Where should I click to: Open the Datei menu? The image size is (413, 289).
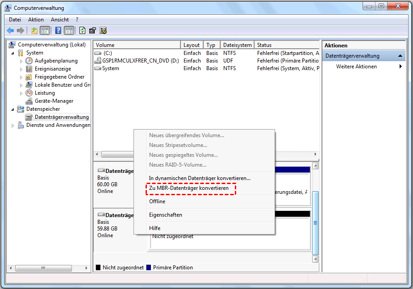(x=15, y=20)
